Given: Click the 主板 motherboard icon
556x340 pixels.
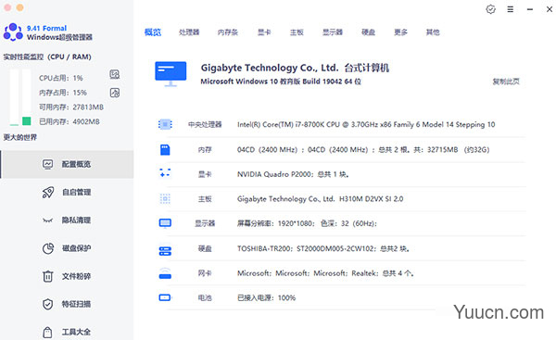Looking at the screenshot, I should pos(165,199).
